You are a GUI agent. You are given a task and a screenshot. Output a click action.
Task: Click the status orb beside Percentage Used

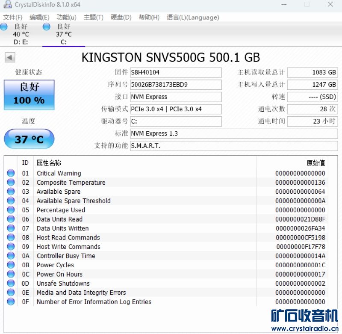coord(11,210)
